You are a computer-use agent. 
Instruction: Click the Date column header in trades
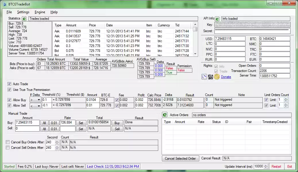click(x=125, y=25)
